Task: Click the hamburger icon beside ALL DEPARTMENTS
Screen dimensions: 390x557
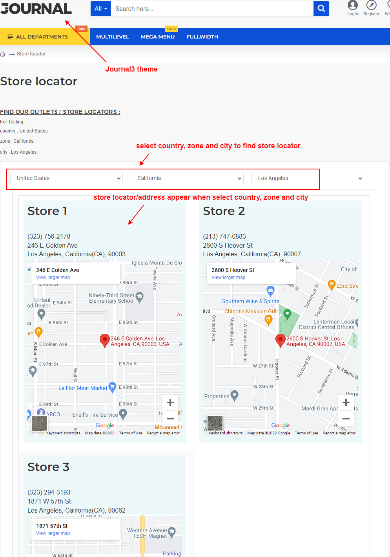Action: [10, 37]
